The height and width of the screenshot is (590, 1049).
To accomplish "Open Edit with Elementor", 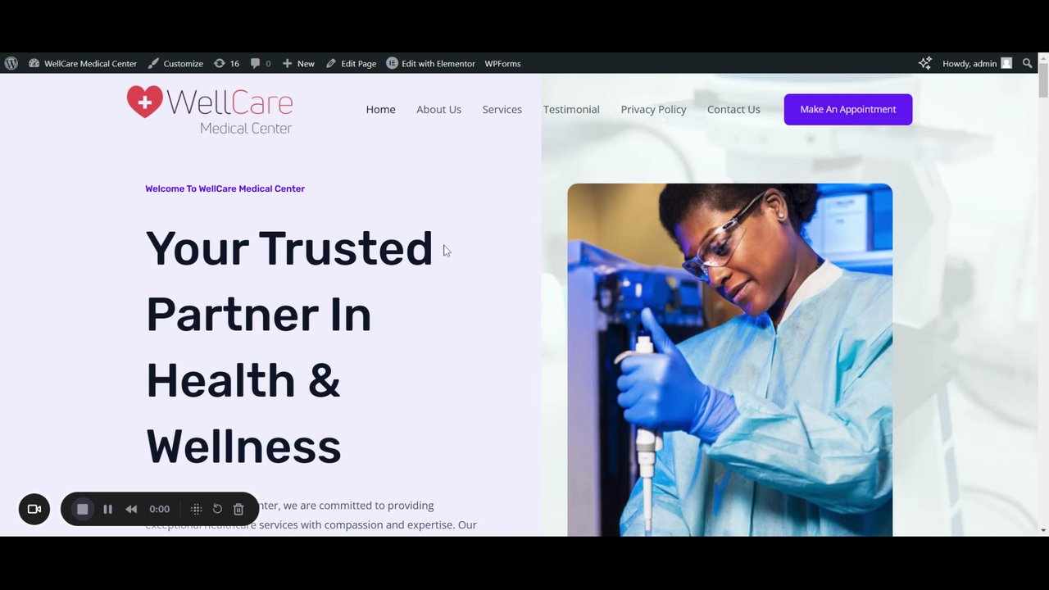I will (x=430, y=63).
